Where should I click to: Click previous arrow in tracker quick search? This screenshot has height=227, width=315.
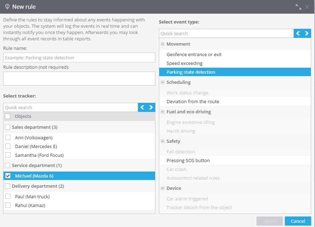(142, 107)
